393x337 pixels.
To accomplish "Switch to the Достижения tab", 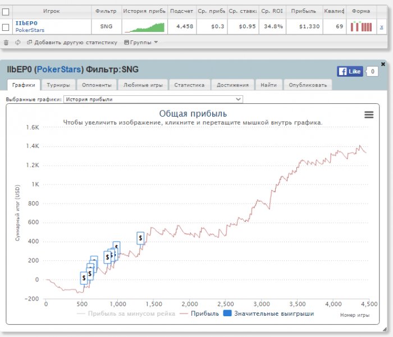I will (232, 85).
